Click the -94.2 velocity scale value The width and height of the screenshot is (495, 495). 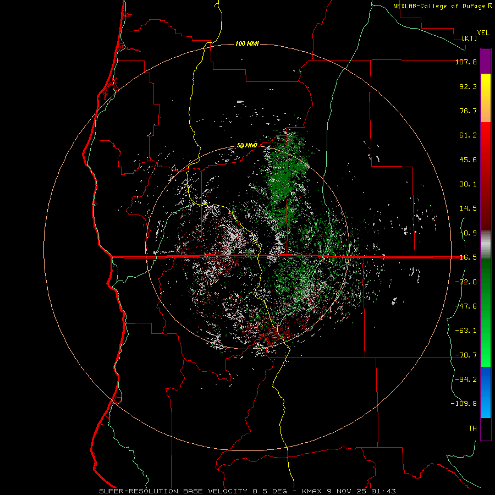(x=466, y=379)
